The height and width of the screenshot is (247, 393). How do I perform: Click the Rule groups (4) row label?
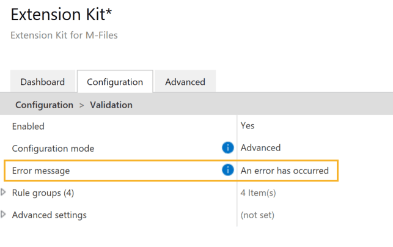[x=43, y=193]
